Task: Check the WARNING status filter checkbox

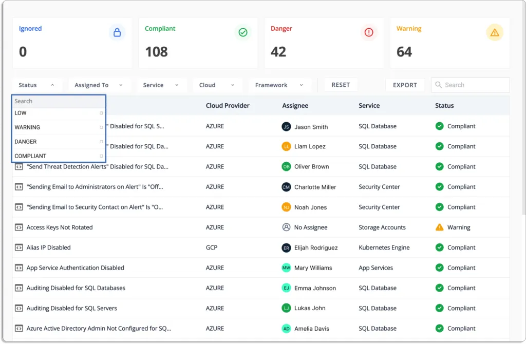Action: click(101, 127)
